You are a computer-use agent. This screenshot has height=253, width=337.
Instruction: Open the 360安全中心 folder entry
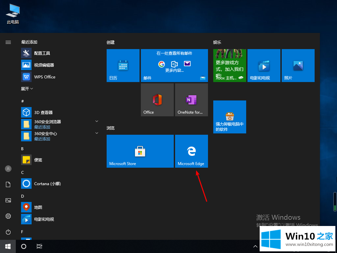(60, 136)
